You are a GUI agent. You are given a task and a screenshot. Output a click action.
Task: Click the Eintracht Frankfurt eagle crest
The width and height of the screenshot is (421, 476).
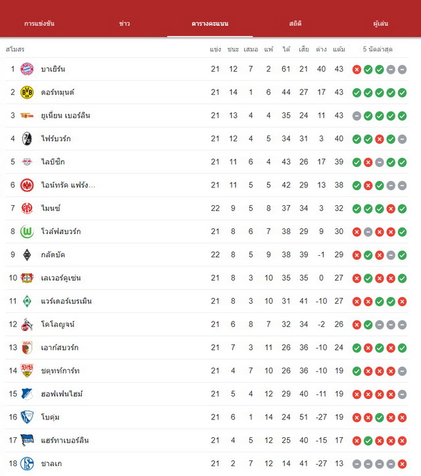(x=27, y=185)
